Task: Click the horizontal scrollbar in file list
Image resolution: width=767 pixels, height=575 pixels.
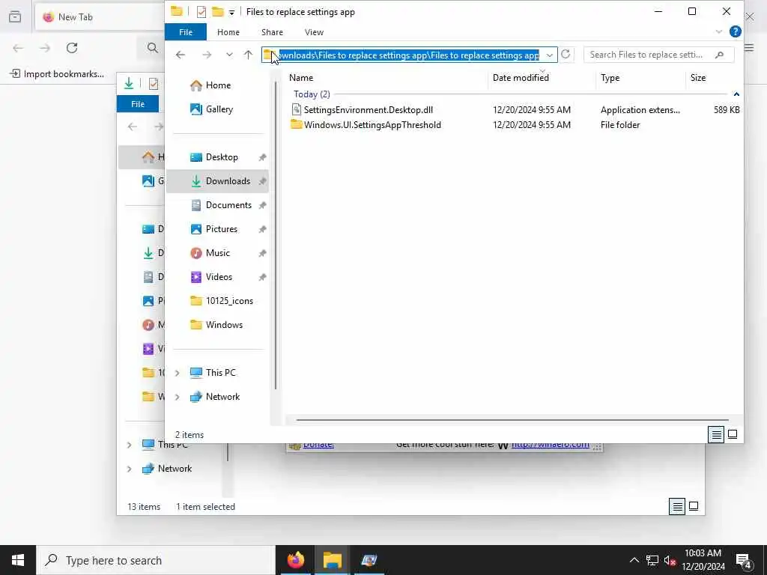Action: (512, 419)
